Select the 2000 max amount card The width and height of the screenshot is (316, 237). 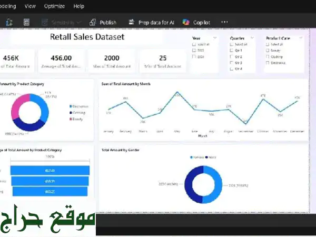112,61
